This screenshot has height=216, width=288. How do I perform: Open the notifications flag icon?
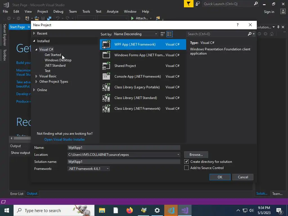(x=189, y=4)
